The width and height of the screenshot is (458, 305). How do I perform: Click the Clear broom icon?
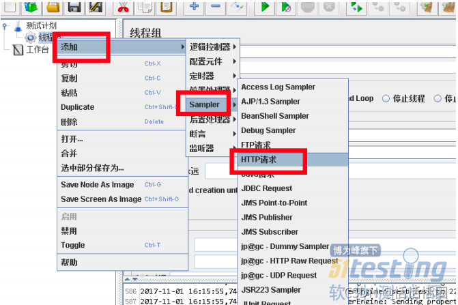click(427, 6)
